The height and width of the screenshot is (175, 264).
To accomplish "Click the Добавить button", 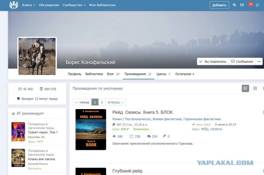I will pyautogui.click(x=219, y=5).
